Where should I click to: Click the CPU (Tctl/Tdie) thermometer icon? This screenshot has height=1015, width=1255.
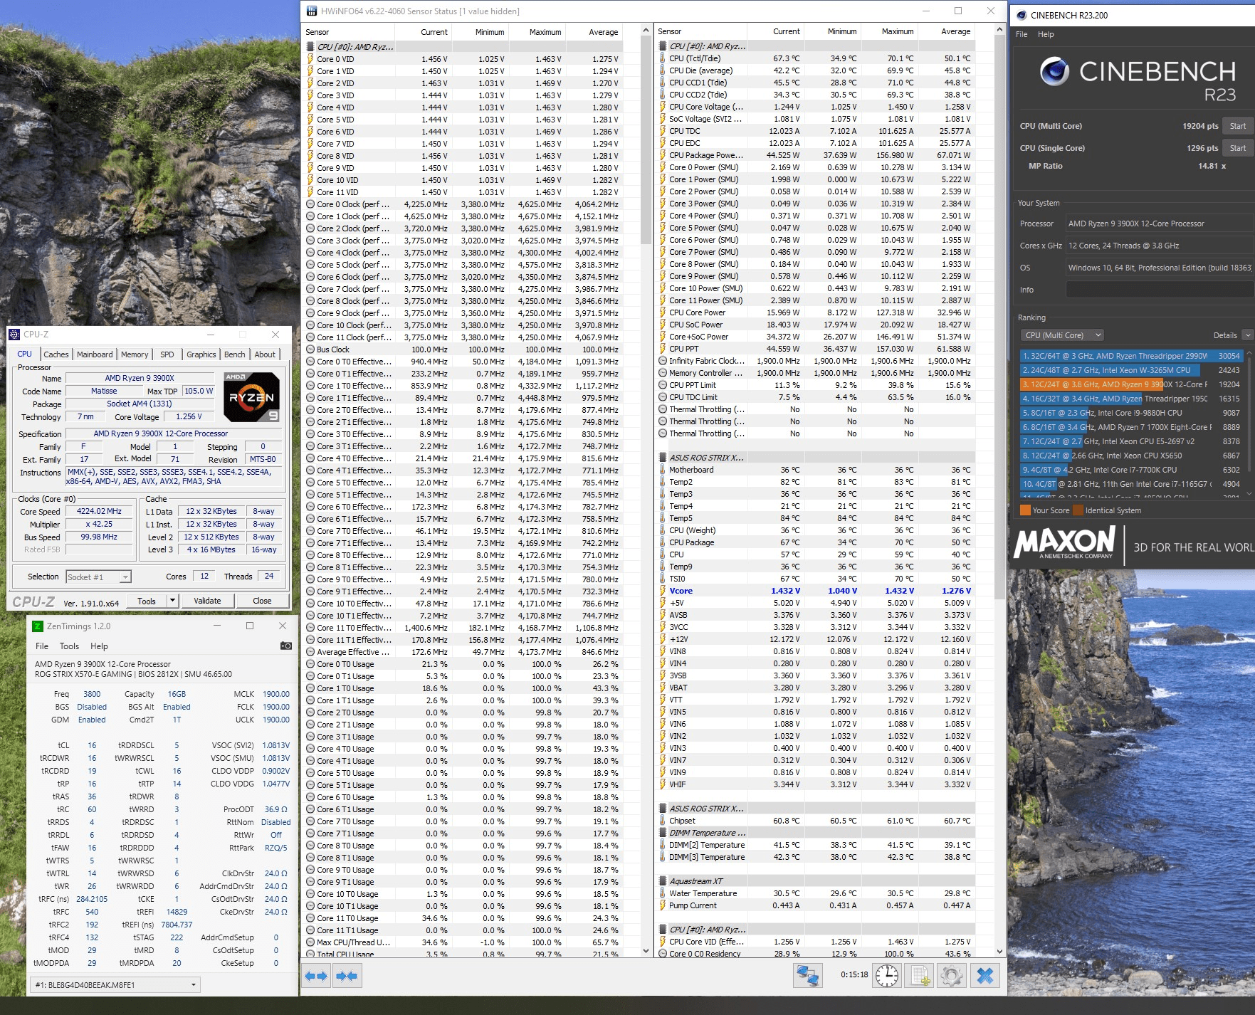662,58
